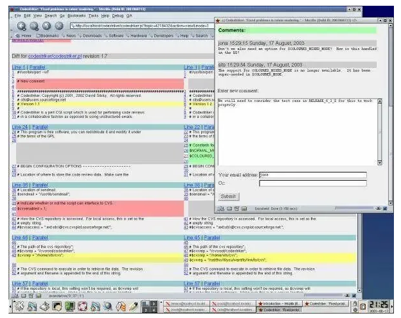Focus the new comment text area
Image resolution: width=401 pixels, height=318 pixels.
pos(298,132)
